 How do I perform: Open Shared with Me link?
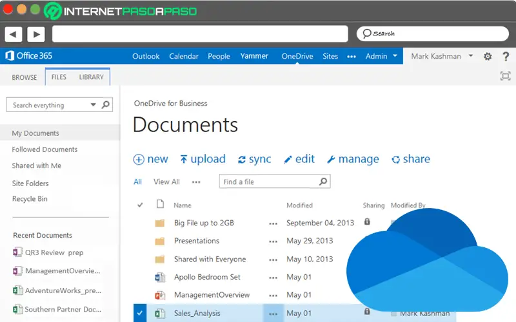37,166
